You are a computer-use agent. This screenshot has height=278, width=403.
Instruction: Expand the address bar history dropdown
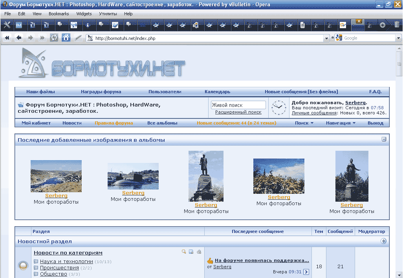(x=326, y=38)
